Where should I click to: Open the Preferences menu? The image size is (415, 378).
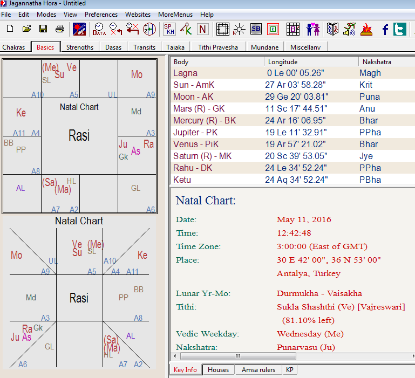[x=101, y=15]
